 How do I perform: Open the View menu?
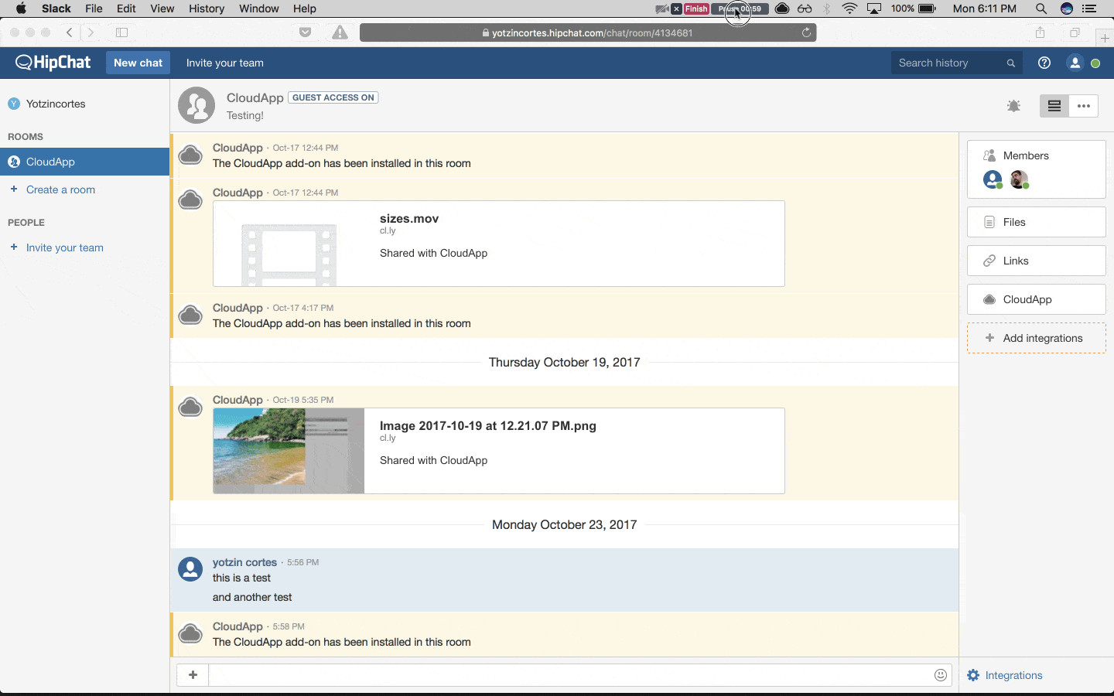(162, 9)
